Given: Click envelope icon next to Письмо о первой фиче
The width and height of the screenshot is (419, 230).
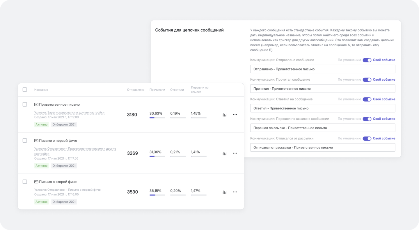Looking at the screenshot, I should (x=36, y=141).
